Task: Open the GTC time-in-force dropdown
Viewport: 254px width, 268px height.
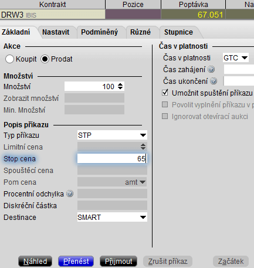Action: (236, 57)
